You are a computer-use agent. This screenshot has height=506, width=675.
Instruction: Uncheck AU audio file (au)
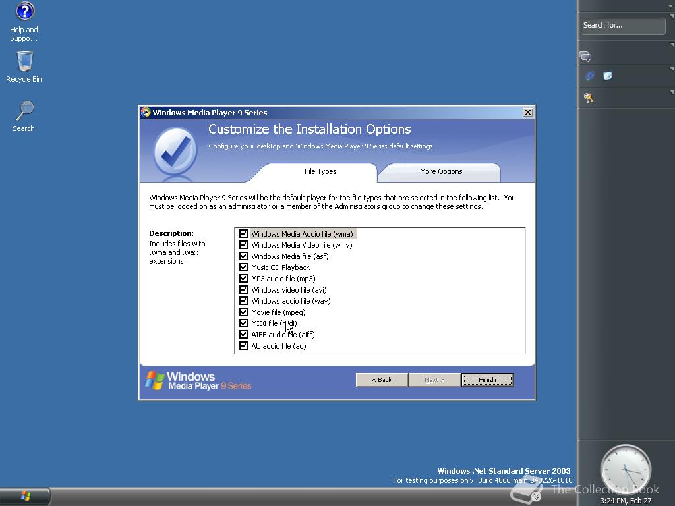click(244, 345)
